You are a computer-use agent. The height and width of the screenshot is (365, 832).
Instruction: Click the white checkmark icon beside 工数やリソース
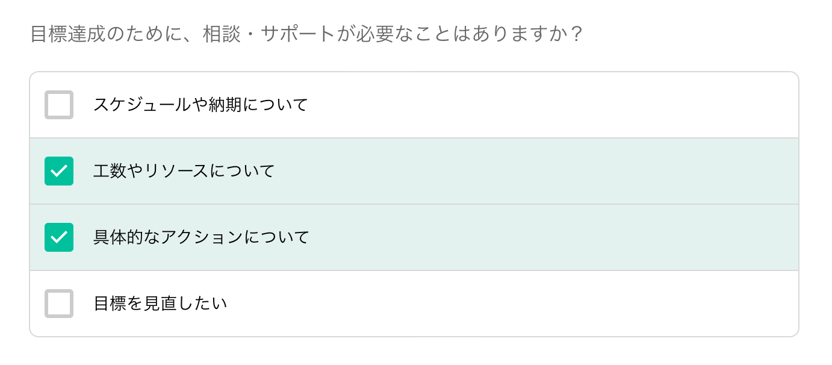coord(59,171)
